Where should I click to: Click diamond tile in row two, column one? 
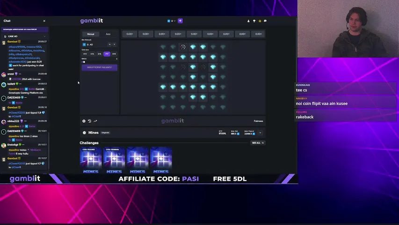point(163,57)
